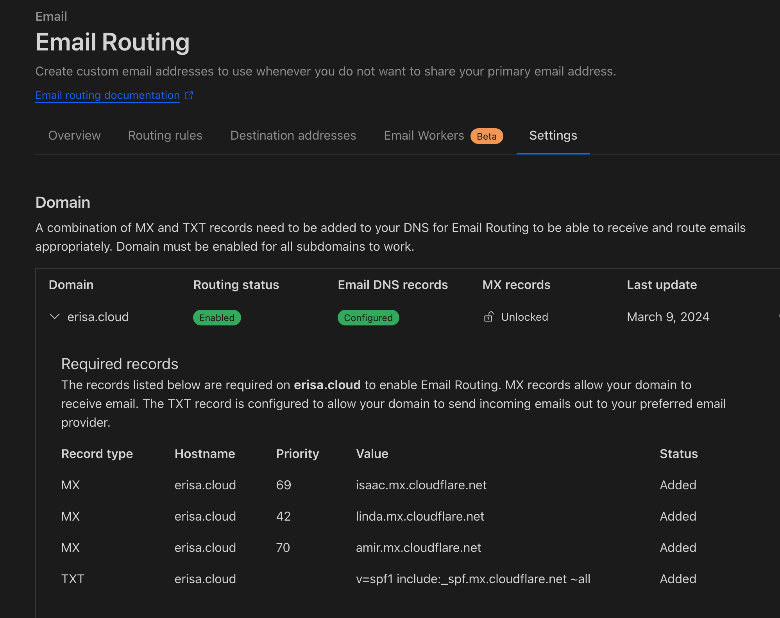Click the isaac.mx.cloudflare.net record value
This screenshot has height=618, width=780.
[x=421, y=485]
